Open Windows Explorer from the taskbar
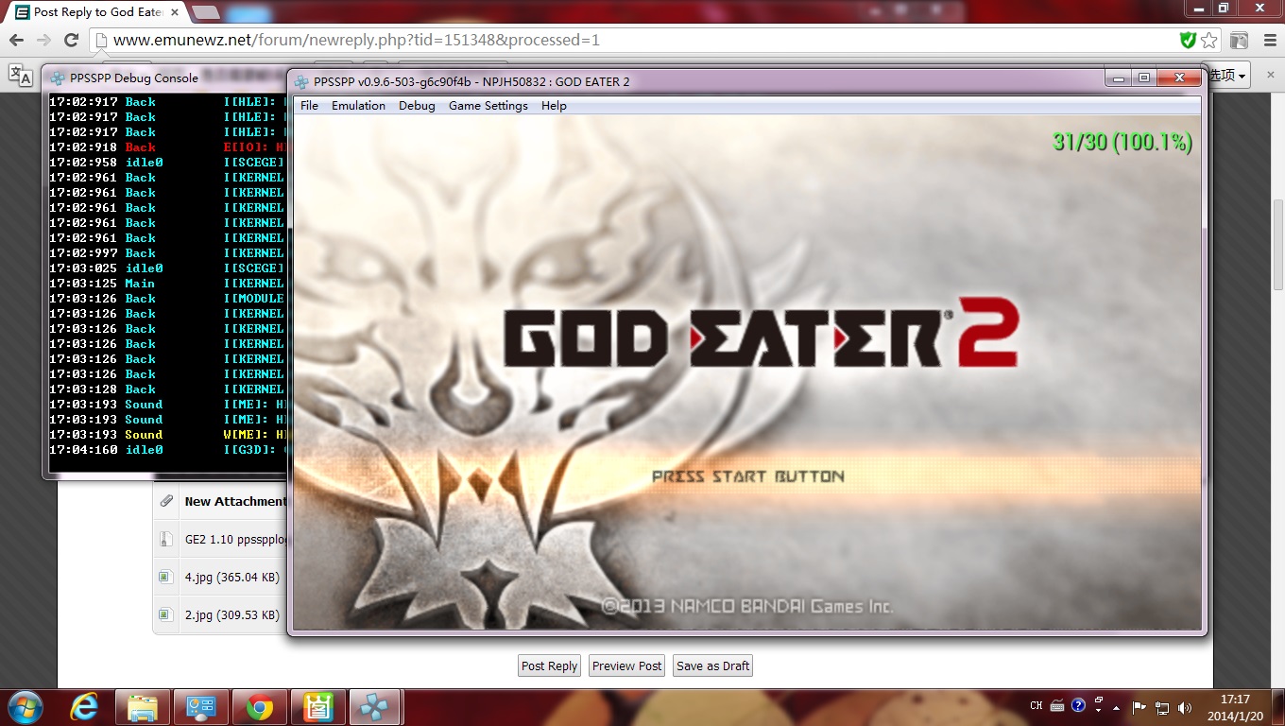This screenshot has height=726, width=1285. (143, 707)
